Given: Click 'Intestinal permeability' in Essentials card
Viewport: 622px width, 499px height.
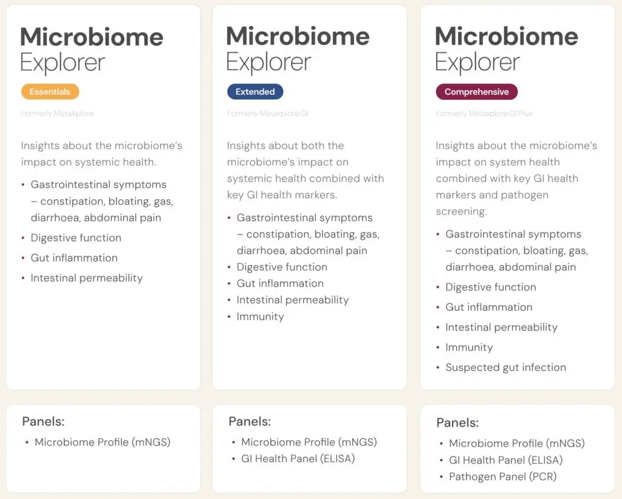Looking at the screenshot, I should [x=87, y=278].
